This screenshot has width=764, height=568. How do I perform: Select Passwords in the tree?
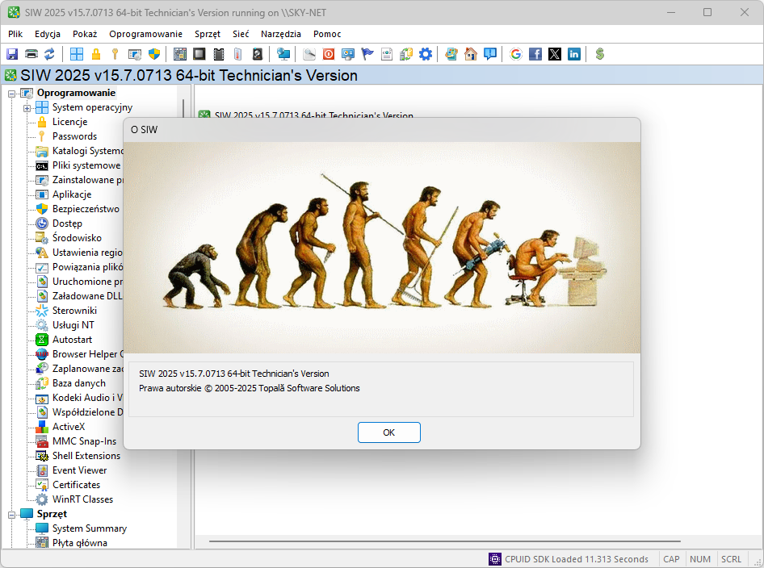(74, 136)
